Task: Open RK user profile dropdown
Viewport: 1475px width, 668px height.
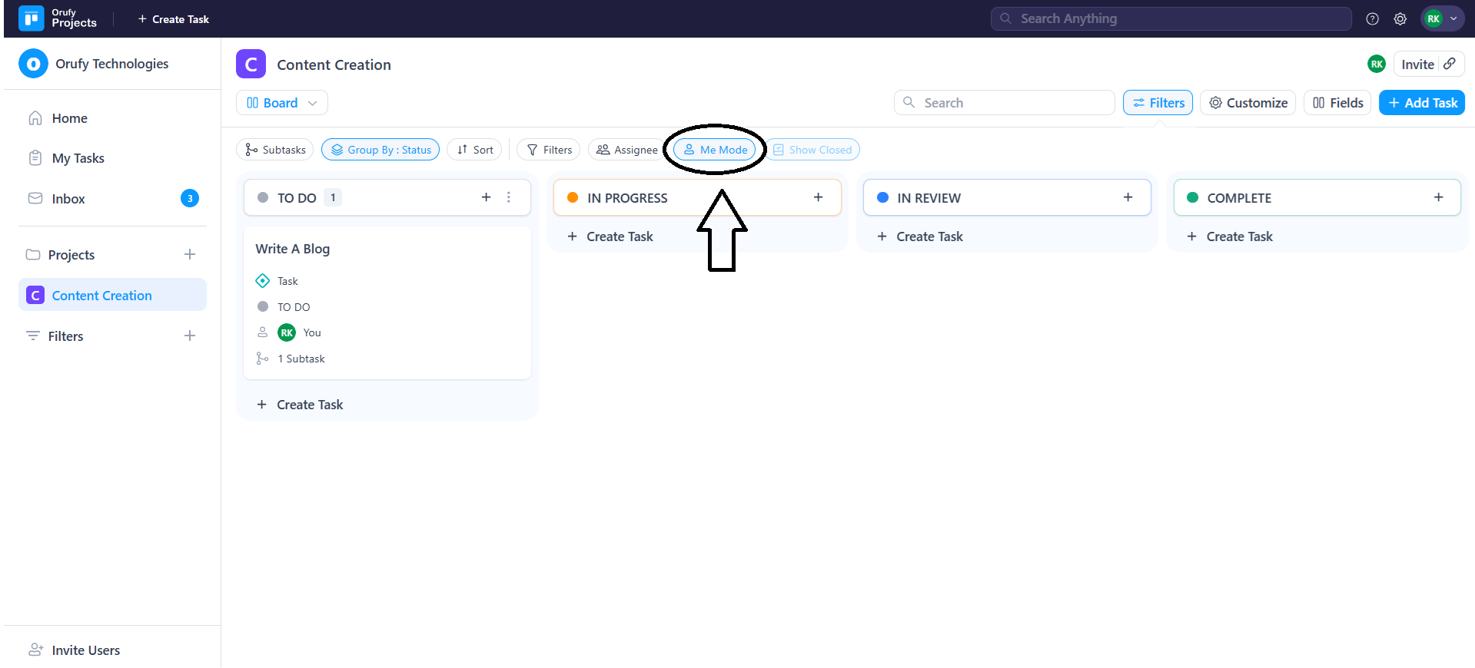Action: (1442, 19)
